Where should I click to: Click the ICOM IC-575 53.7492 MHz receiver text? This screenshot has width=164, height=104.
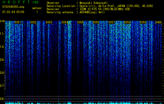click(105, 9)
